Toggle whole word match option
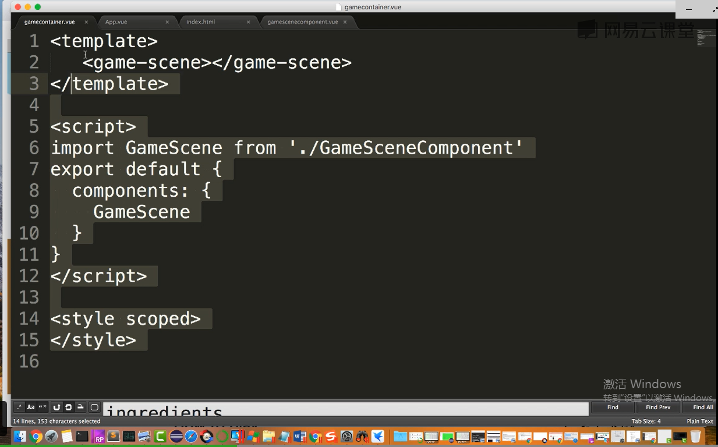This screenshot has width=718, height=447. (43, 407)
